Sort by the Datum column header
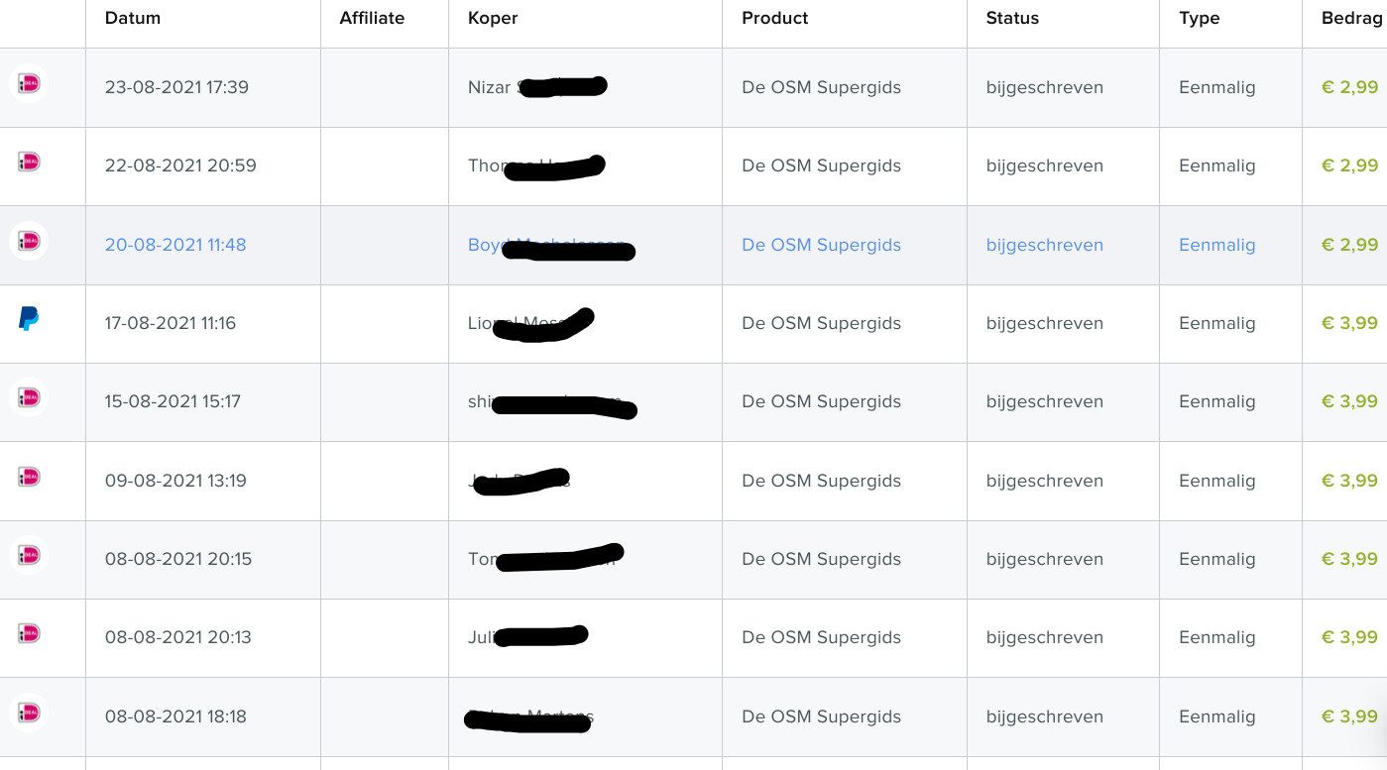 click(x=133, y=18)
